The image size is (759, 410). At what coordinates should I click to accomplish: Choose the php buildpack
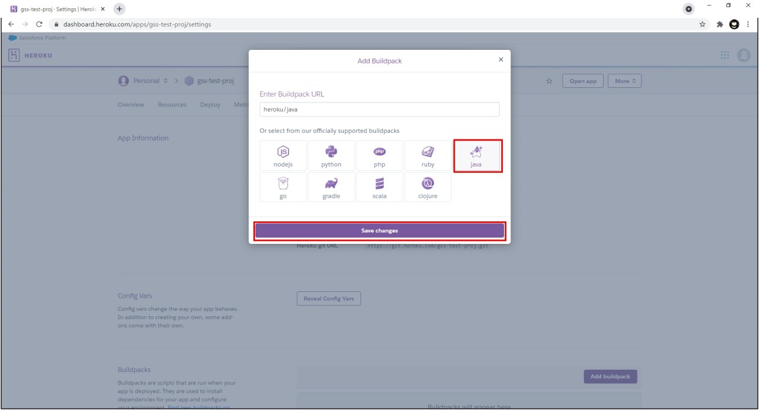379,155
